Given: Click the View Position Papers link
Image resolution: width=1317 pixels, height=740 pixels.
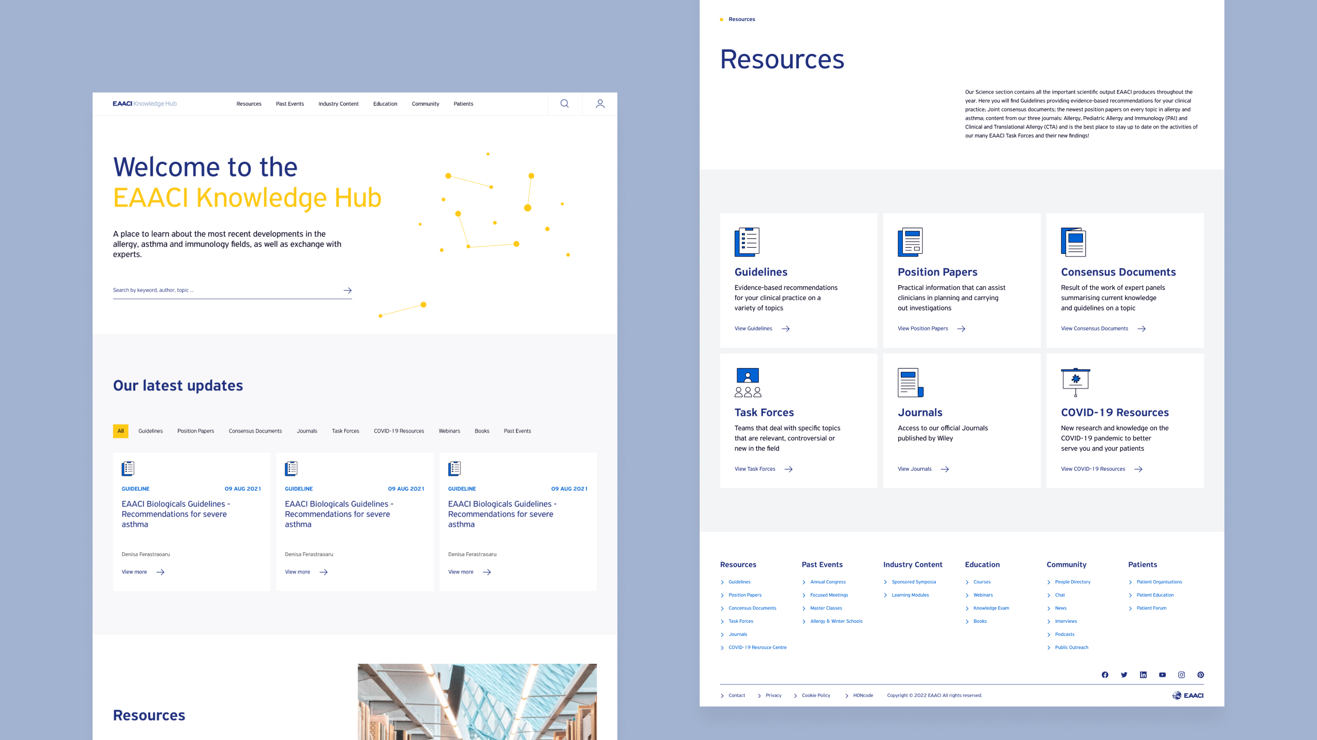Looking at the screenshot, I should [x=923, y=328].
